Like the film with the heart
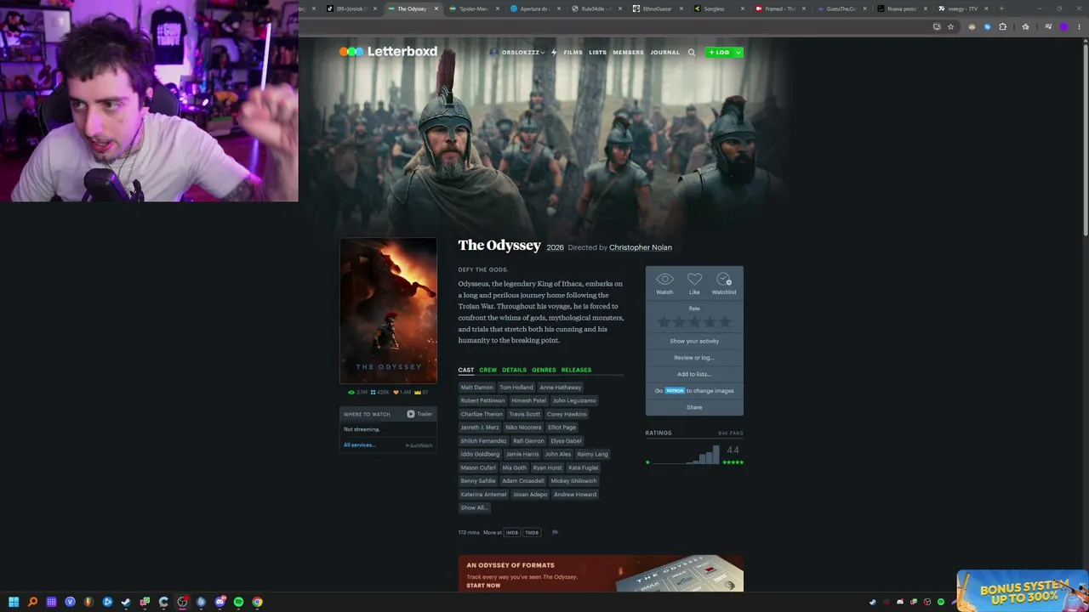 click(694, 283)
